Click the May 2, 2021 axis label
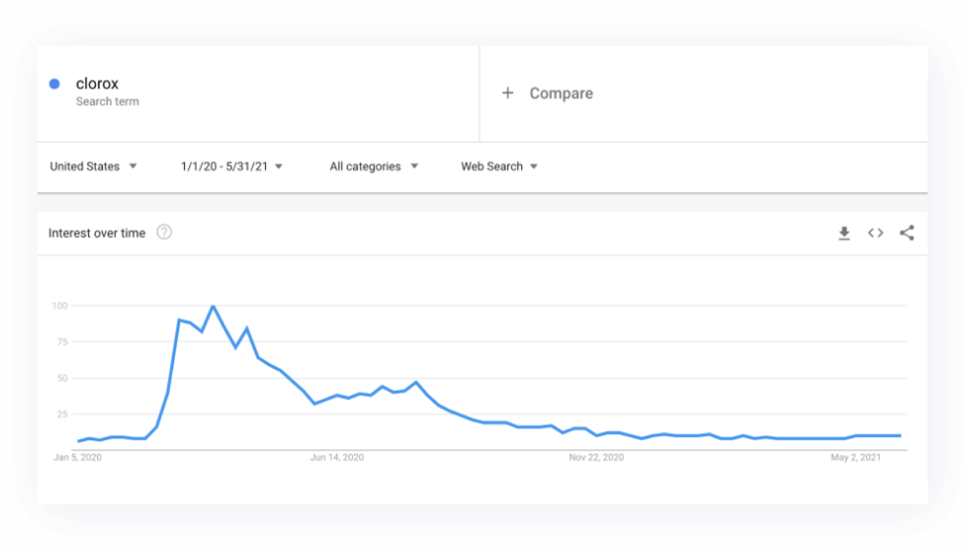This screenshot has height=550, width=965. coord(856,458)
